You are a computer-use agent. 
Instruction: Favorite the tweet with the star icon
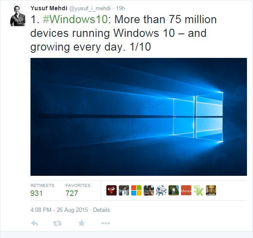pyautogui.click(x=81, y=223)
